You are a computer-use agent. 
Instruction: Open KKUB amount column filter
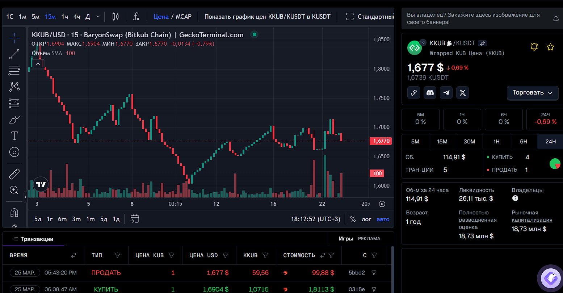pos(265,255)
